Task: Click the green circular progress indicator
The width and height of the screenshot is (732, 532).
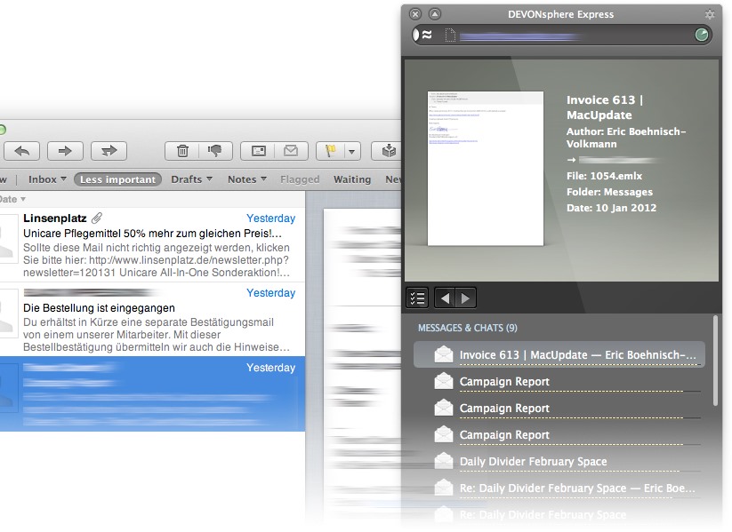Action: point(701,35)
